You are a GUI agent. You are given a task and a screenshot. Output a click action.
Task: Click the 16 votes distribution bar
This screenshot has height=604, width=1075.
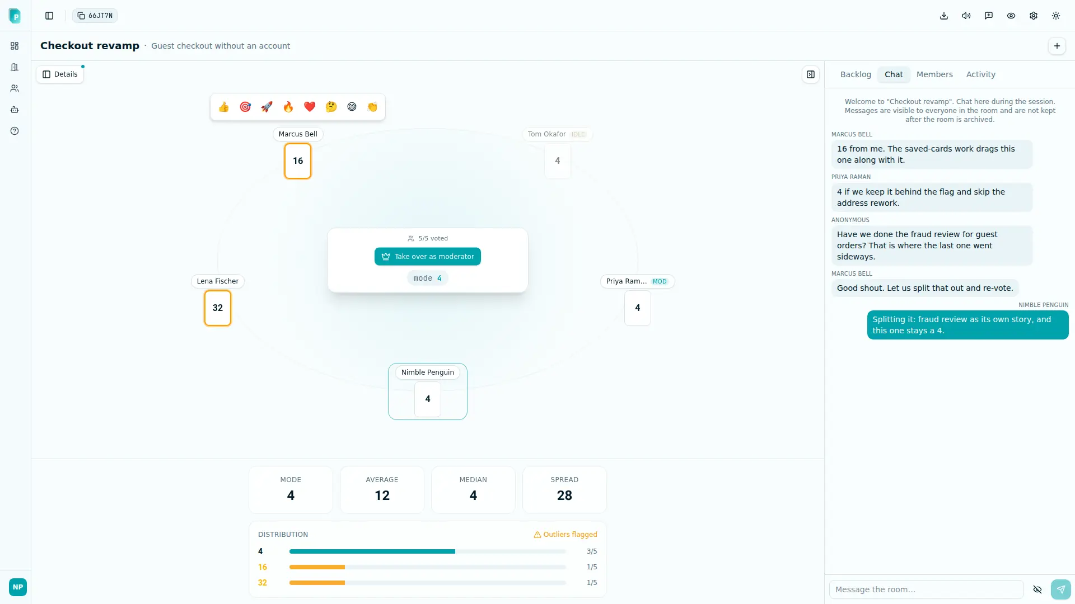[x=428, y=567]
